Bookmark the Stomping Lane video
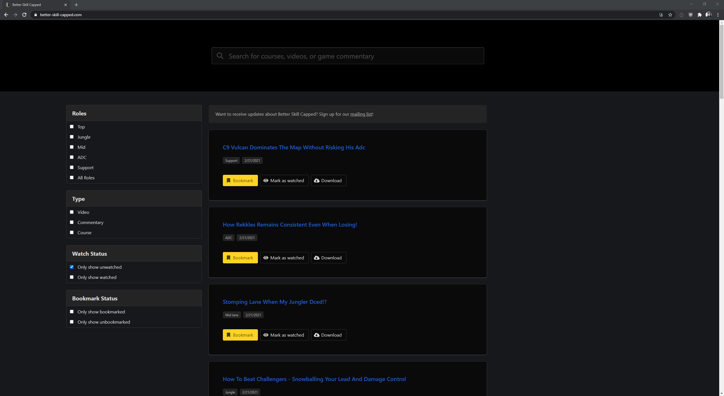This screenshot has height=396, width=724. click(240, 335)
